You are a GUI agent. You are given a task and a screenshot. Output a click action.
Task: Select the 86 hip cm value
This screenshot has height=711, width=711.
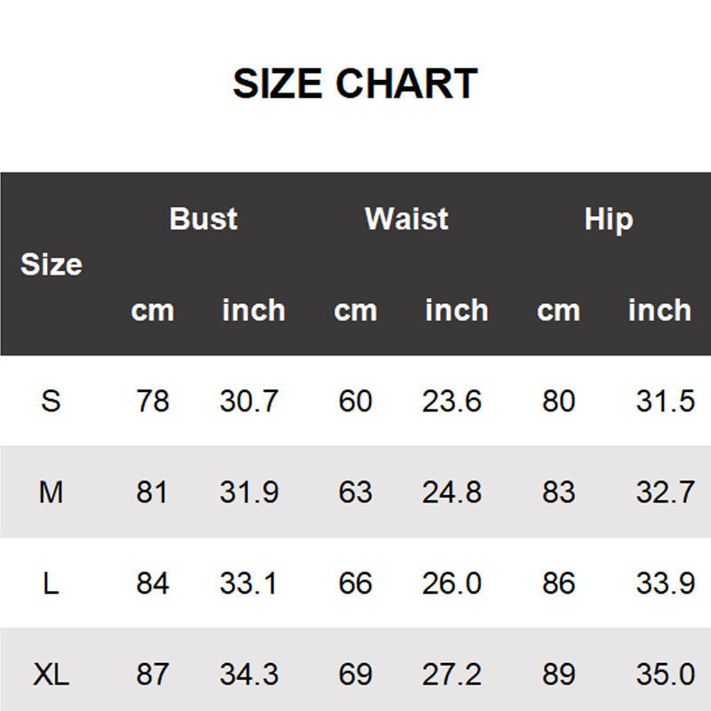tap(558, 584)
